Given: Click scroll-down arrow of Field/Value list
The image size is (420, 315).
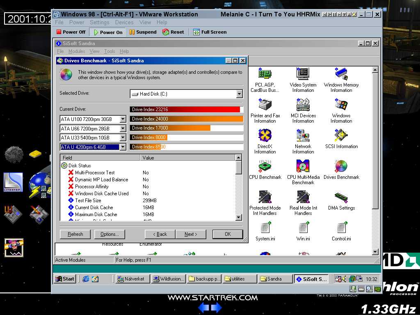Looking at the screenshot, I should tap(238, 217).
